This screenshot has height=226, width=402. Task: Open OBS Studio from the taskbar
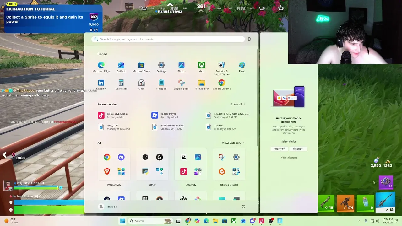(x=271, y=221)
